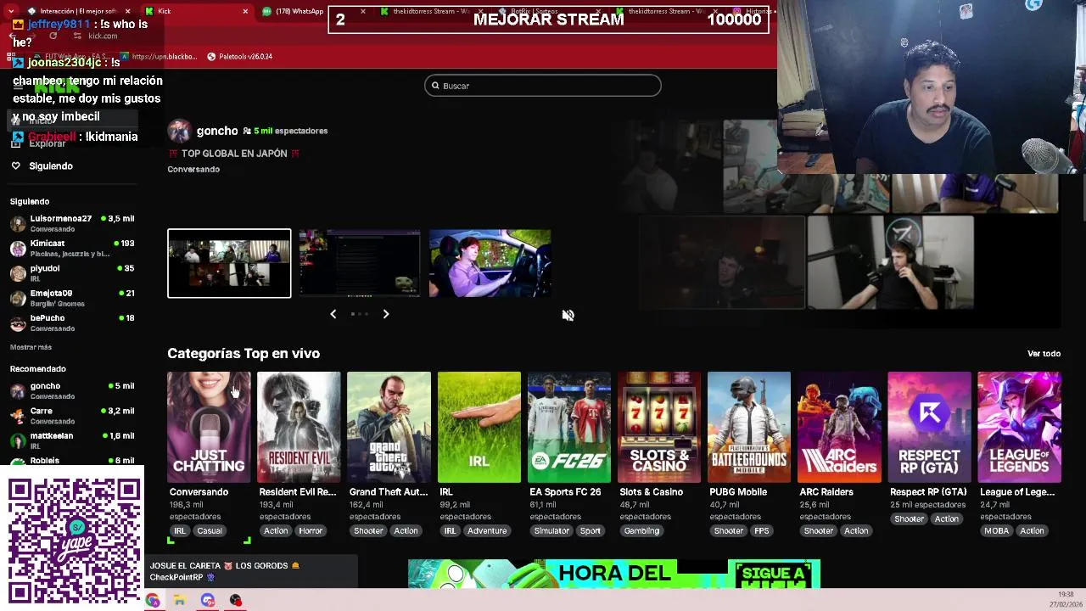The height and width of the screenshot is (611, 1086).
Task: Go to previous featured stream arrow
Action: coord(333,314)
